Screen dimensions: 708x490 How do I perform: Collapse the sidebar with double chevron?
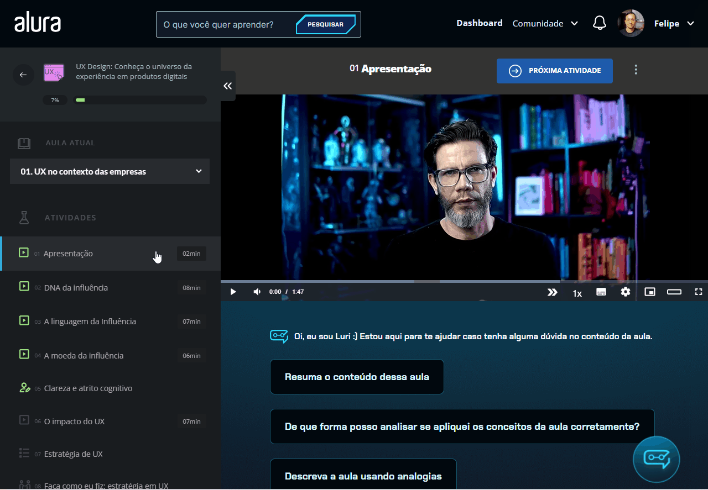227,86
